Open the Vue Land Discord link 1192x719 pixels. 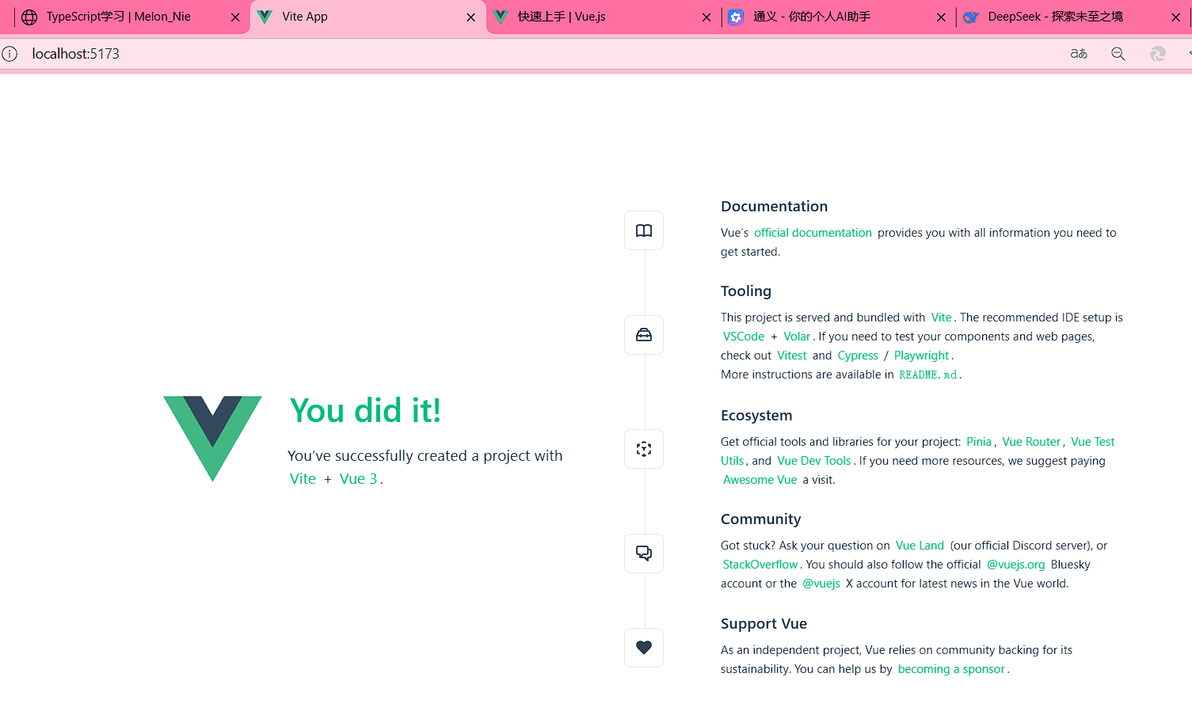(x=920, y=546)
